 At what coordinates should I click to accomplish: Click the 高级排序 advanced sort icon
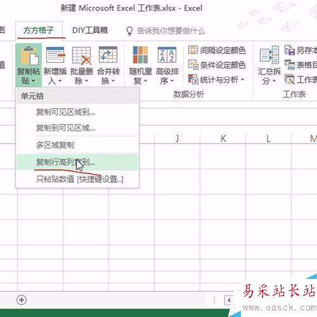167,55
